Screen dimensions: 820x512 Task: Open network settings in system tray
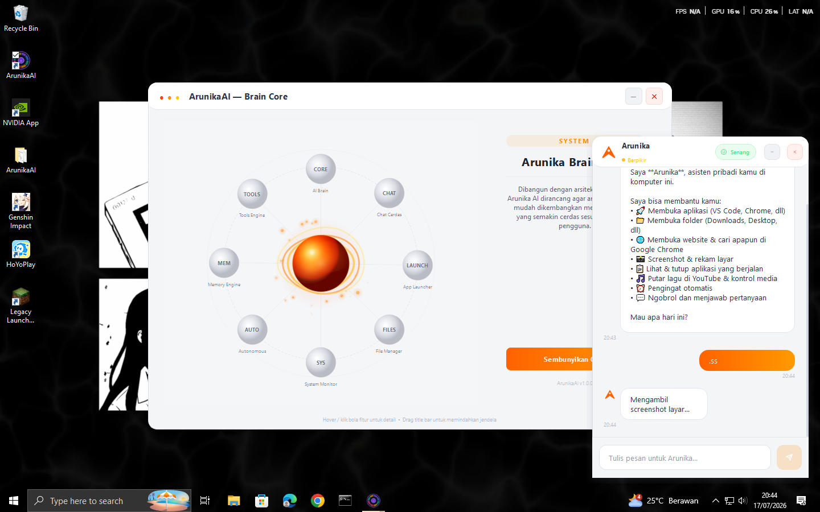tap(729, 501)
